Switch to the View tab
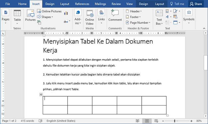208x124 pixels. pos(130,4)
